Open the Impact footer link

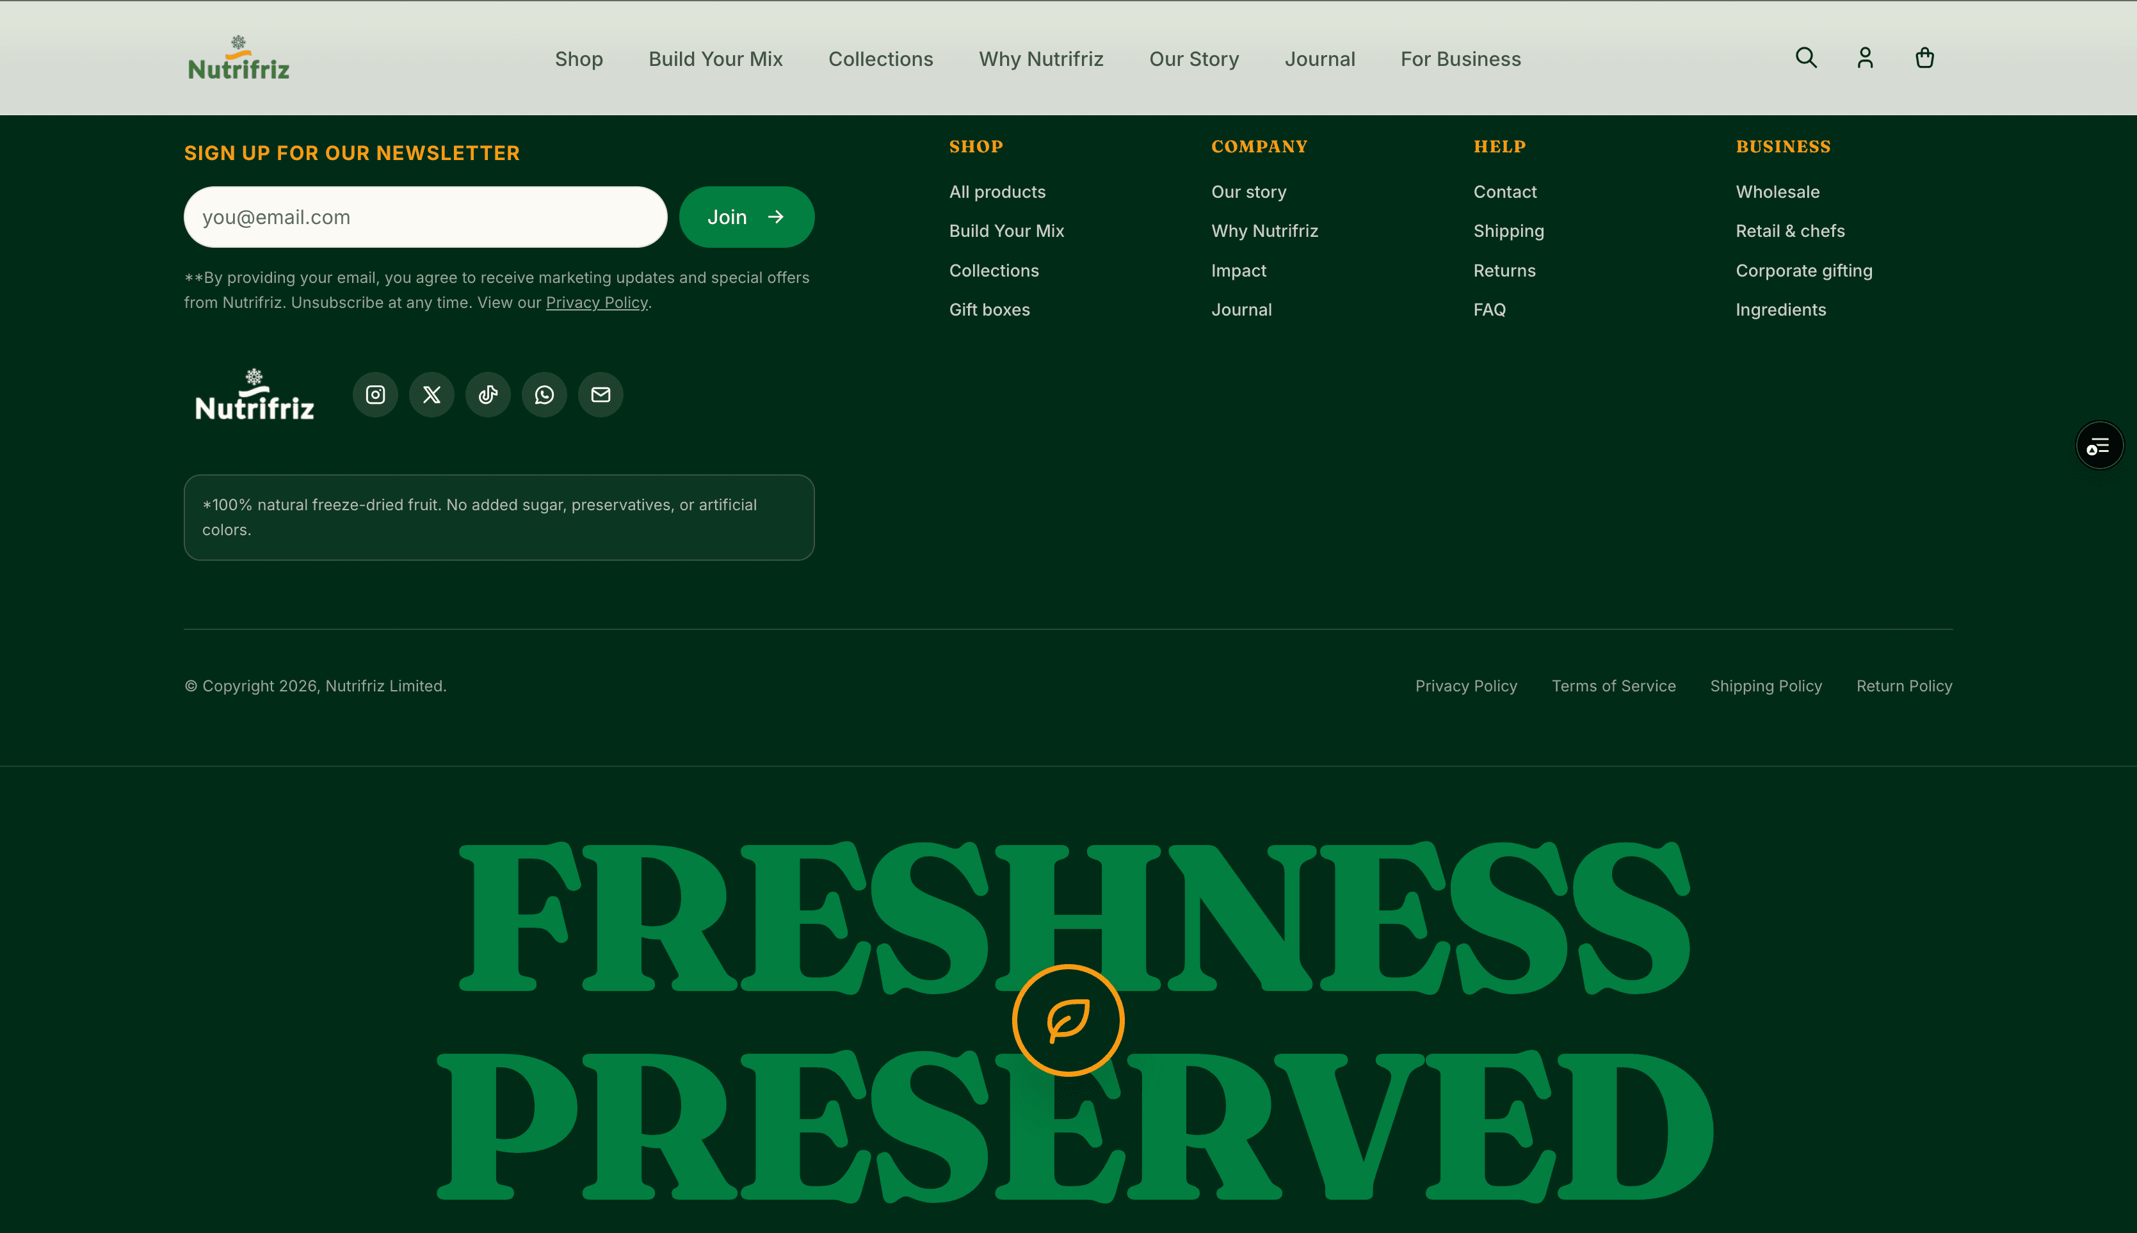click(1239, 271)
